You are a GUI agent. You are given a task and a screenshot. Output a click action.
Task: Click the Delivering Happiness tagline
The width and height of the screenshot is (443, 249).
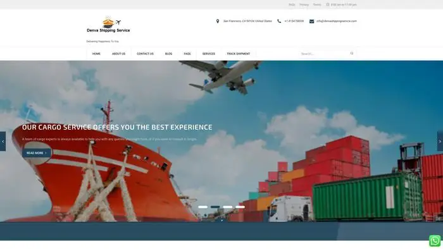pyautogui.click(x=103, y=42)
